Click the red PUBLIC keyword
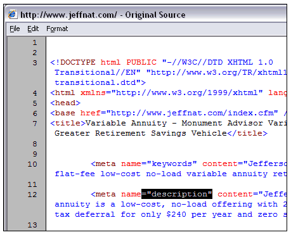 click(x=141, y=62)
